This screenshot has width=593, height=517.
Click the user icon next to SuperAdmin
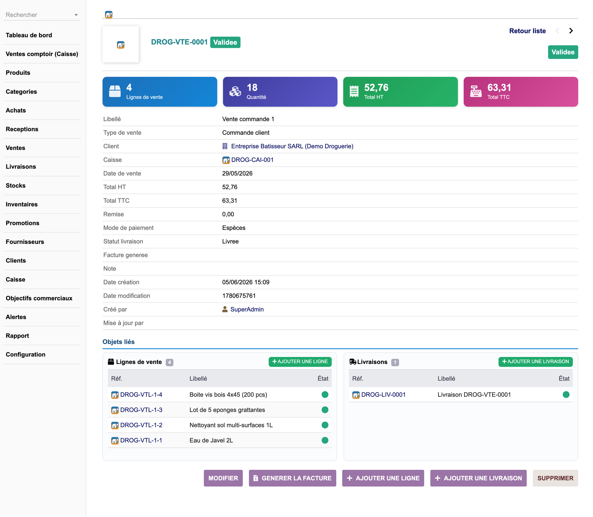click(225, 309)
